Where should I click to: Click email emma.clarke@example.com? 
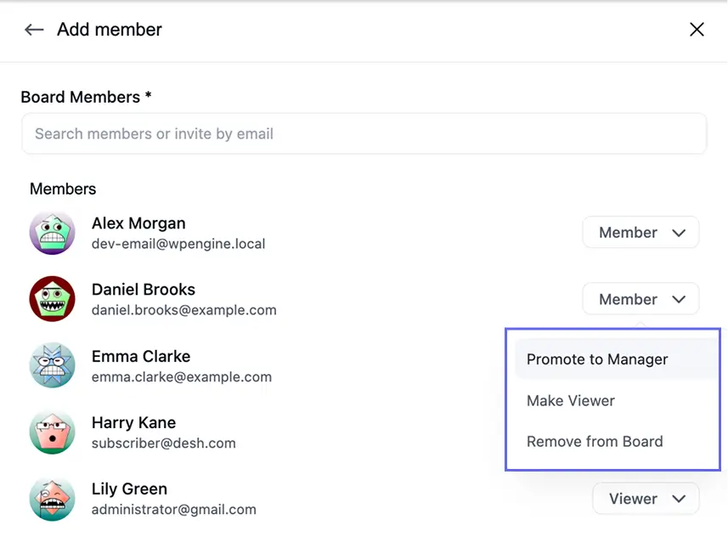(182, 377)
